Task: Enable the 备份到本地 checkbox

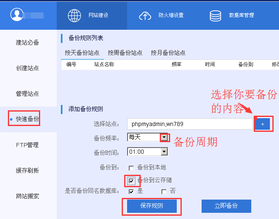Action: click(x=131, y=168)
